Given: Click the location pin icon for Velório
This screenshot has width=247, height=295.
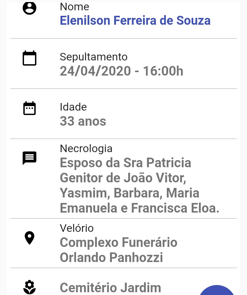Looking at the screenshot, I should (x=30, y=238).
